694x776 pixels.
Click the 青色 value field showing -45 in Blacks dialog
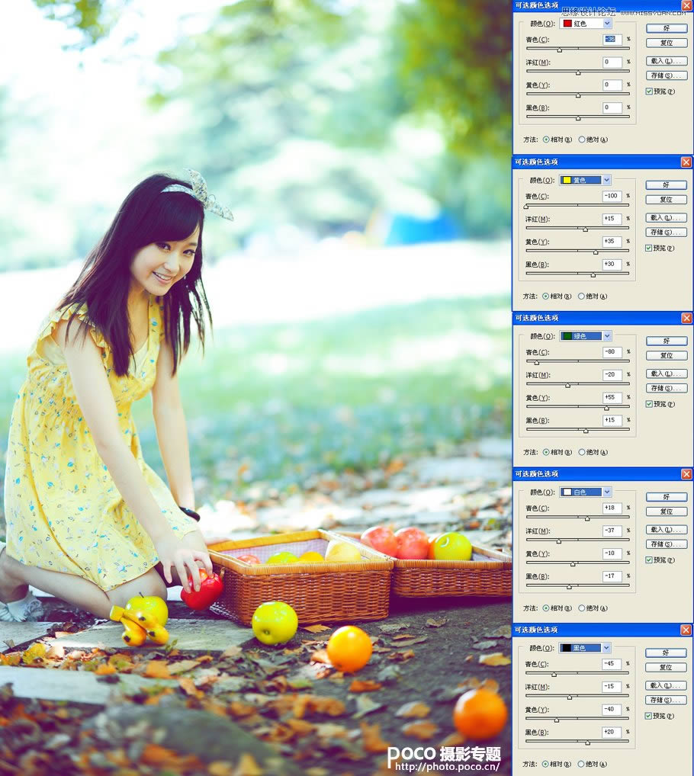[x=612, y=664]
